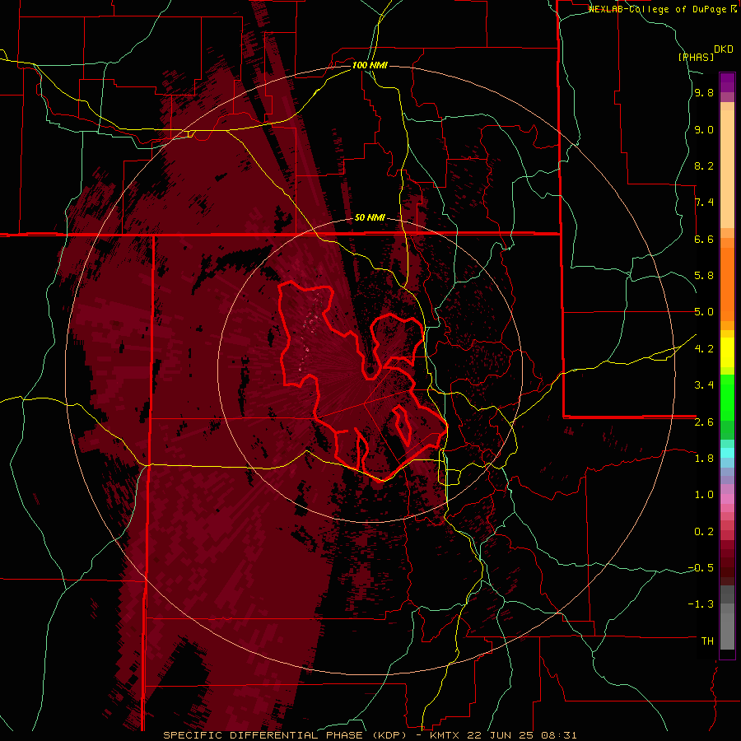This screenshot has height=741, width=741.
Task: Click the 3.4 scale value
Action: [704, 385]
